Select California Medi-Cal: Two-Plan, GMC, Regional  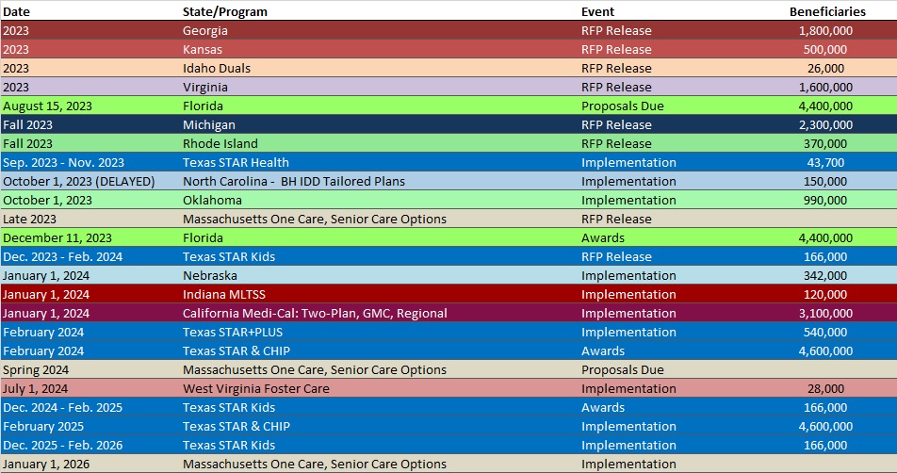click(315, 314)
